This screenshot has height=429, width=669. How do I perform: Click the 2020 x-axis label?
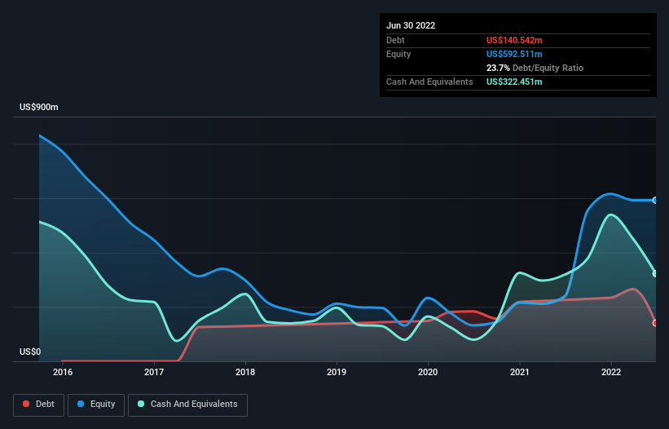pyautogui.click(x=428, y=372)
